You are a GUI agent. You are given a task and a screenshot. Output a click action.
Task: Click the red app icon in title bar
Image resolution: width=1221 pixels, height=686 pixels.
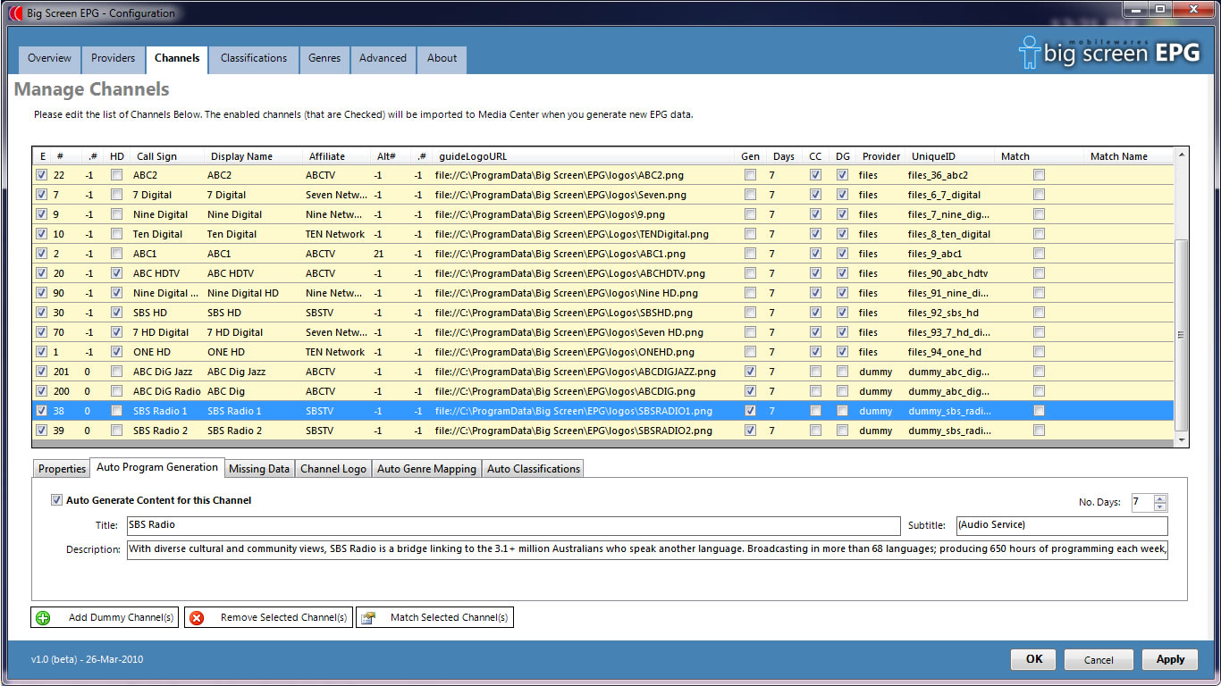tap(14, 13)
